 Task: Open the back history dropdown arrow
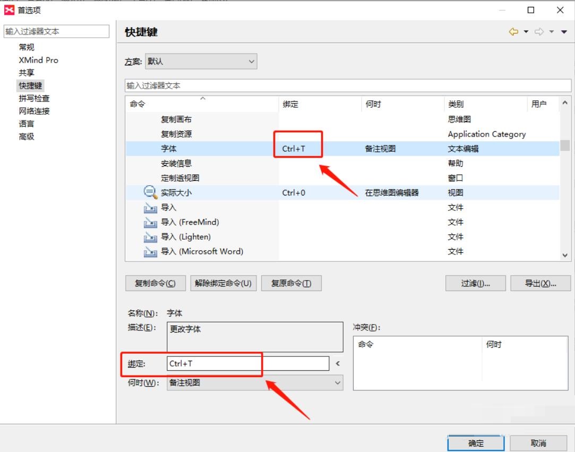click(x=526, y=31)
